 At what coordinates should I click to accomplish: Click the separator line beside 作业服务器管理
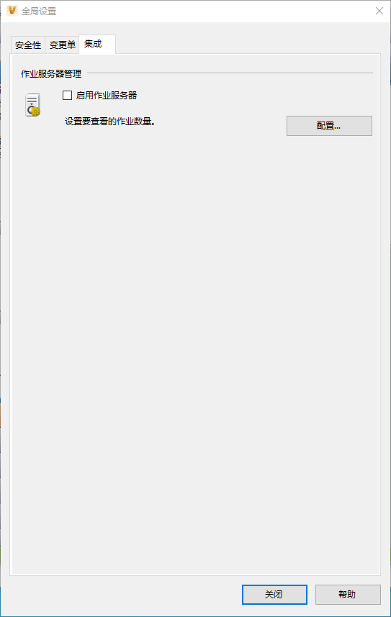[230, 73]
